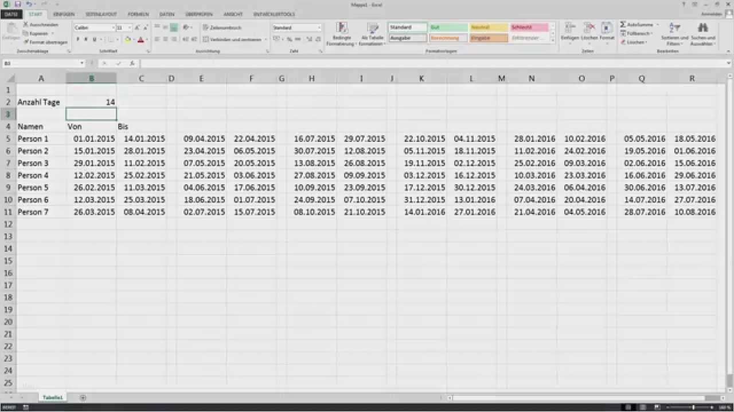Viewport: 734px width, 412px height.
Task: Toggle underline formatting
Action: click(x=93, y=39)
